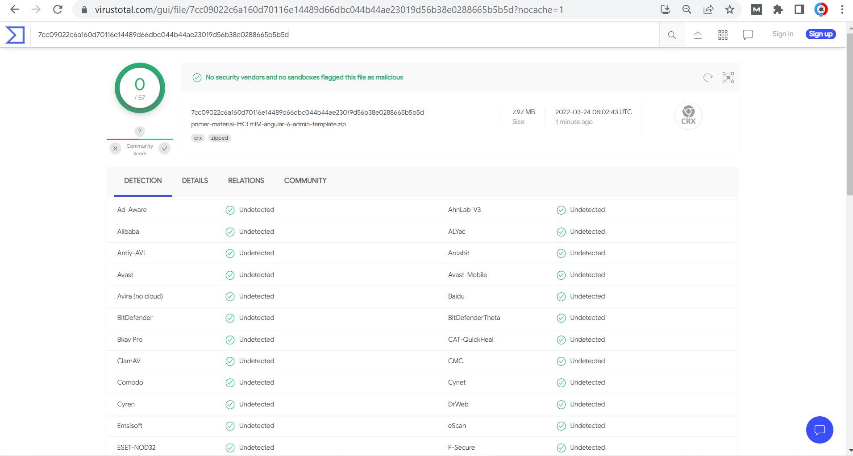
Task: Click DrWeb vendor name
Action: [x=458, y=404]
